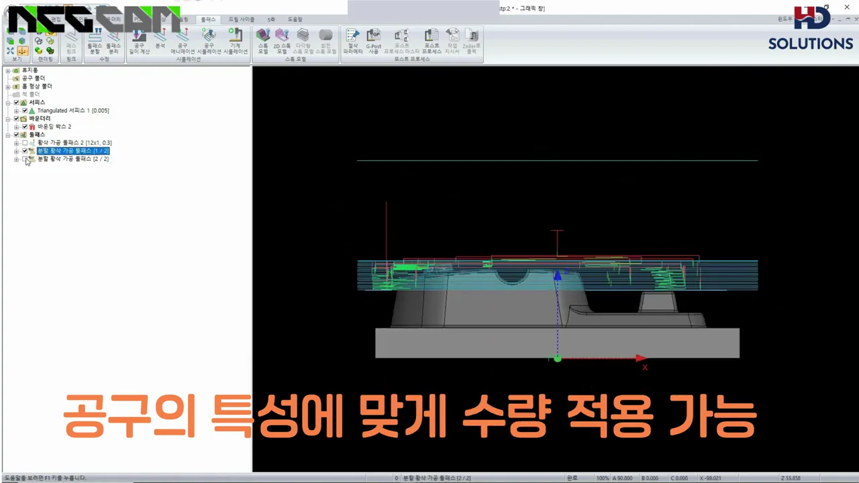Expand the 바운딩 박스 2 node

pyautogui.click(x=16, y=127)
